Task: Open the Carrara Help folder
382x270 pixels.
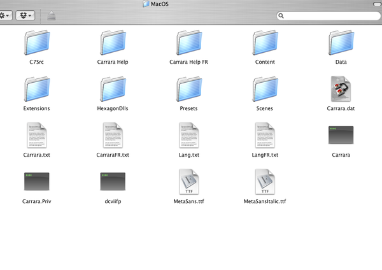Action: coord(113,43)
